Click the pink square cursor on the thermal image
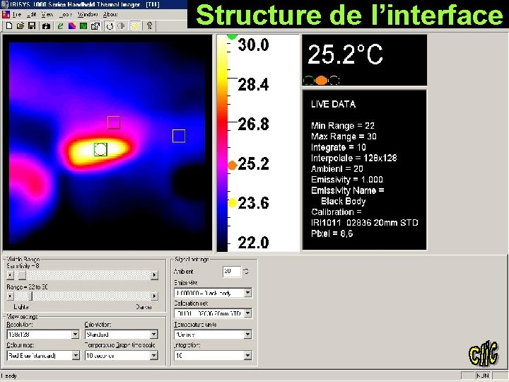This screenshot has height=382, width=509. click(x=114, y=122)
